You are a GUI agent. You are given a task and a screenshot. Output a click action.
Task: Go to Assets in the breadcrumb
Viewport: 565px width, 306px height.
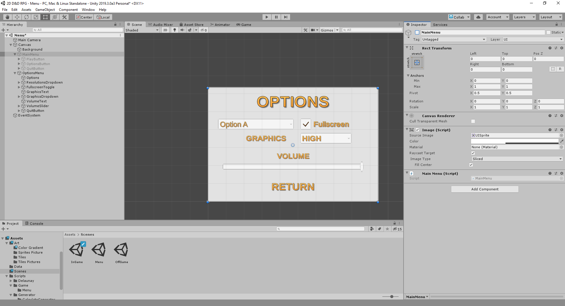tap(70, 235)
